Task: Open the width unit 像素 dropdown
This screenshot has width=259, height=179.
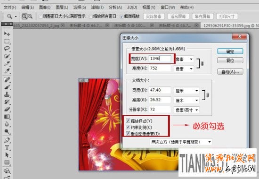Action: [x=184, y=59]
